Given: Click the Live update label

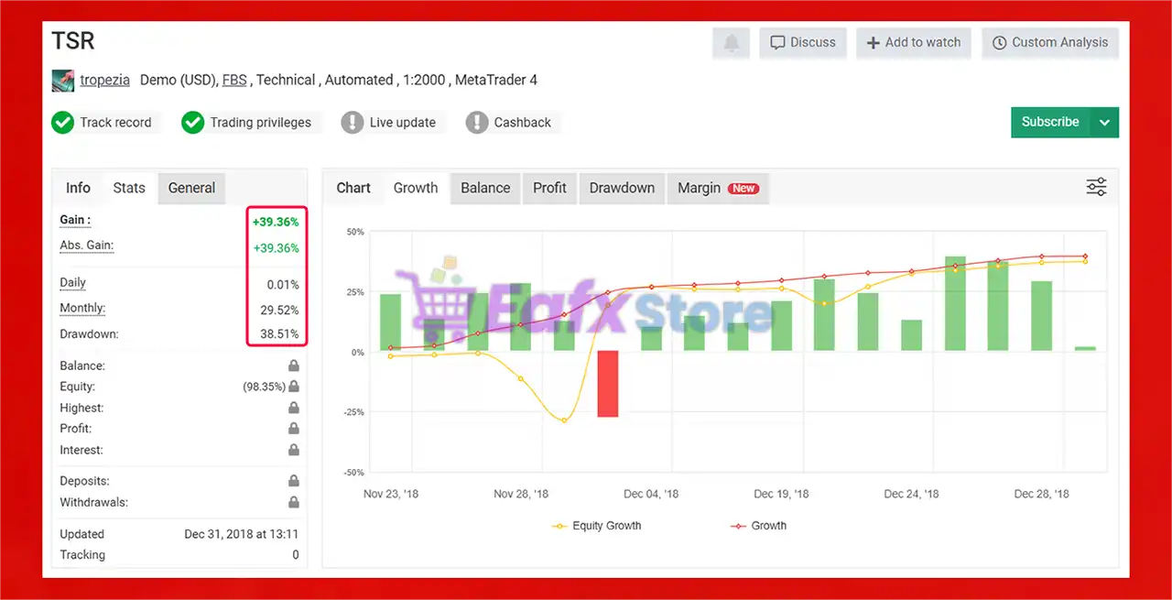Looking at the screenshot, I should point(403,123).
